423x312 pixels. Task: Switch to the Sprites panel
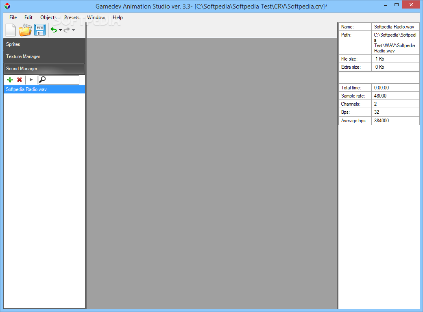pos(44,44)
